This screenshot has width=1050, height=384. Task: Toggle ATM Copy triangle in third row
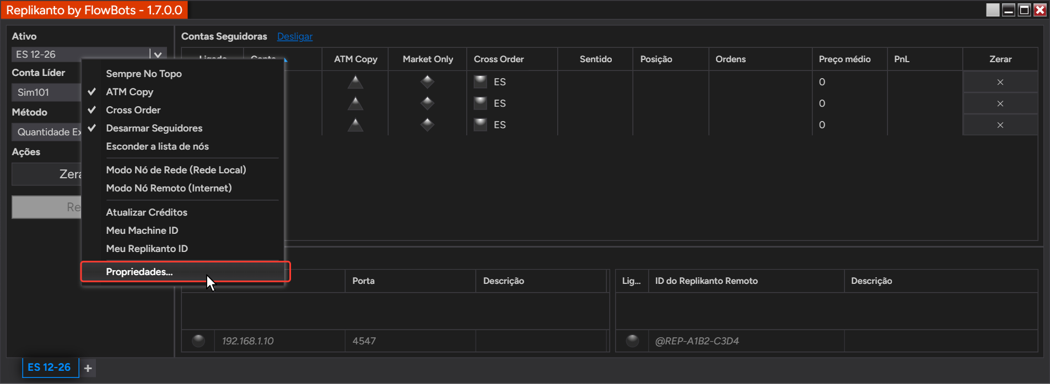pyautogui.click(x=355, y=124)
